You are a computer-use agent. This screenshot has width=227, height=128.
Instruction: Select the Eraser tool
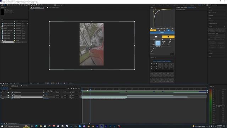click(x=37, y=5)
